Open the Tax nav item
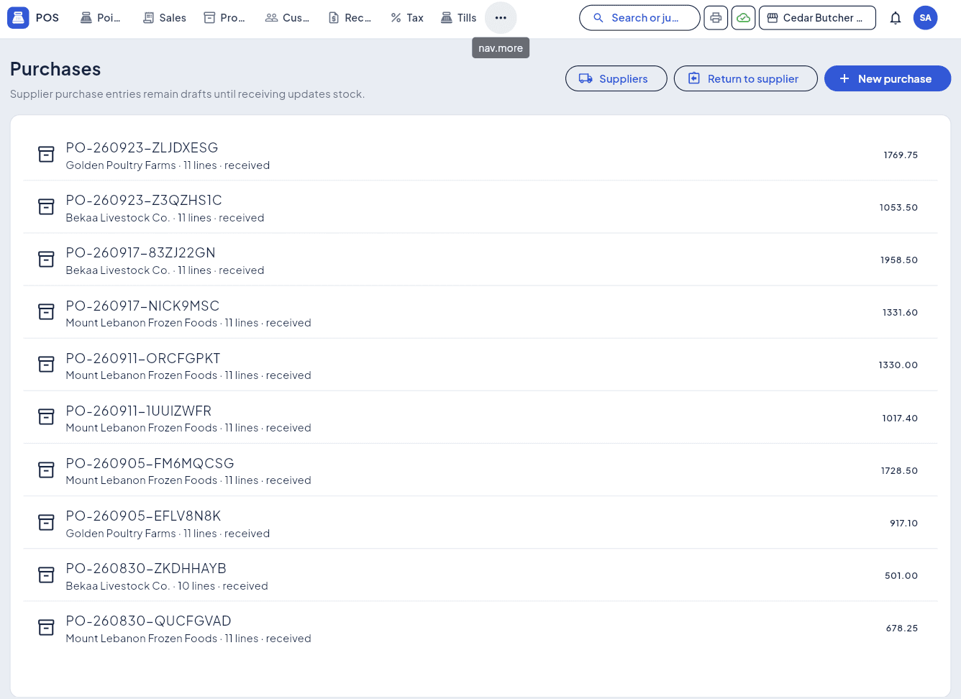 [407, 18]
